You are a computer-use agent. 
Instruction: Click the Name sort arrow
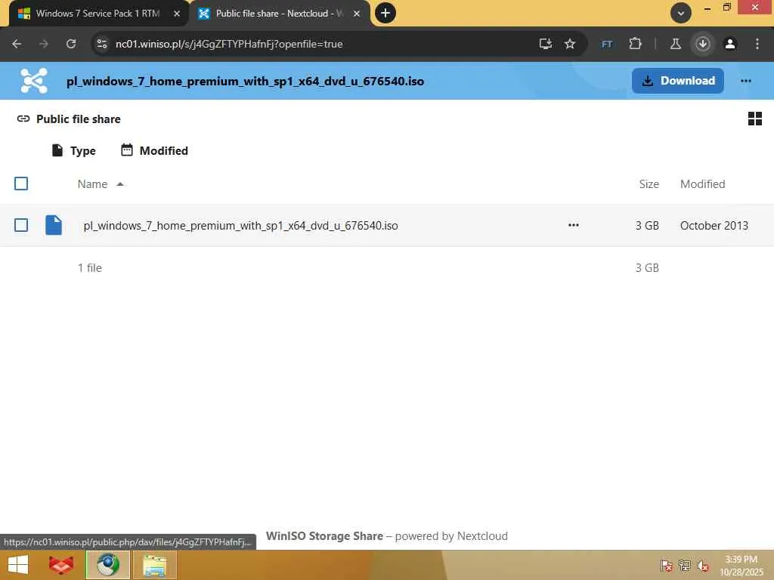[x=120, y=184]
